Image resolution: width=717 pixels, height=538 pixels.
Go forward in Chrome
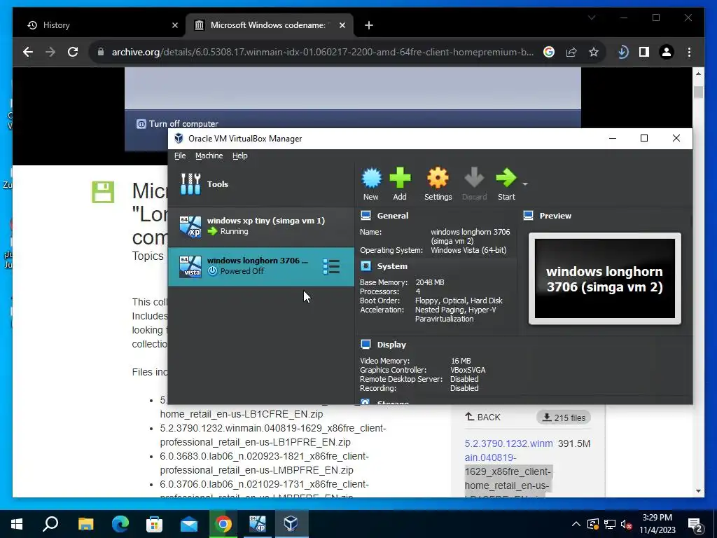coord(50,52)
